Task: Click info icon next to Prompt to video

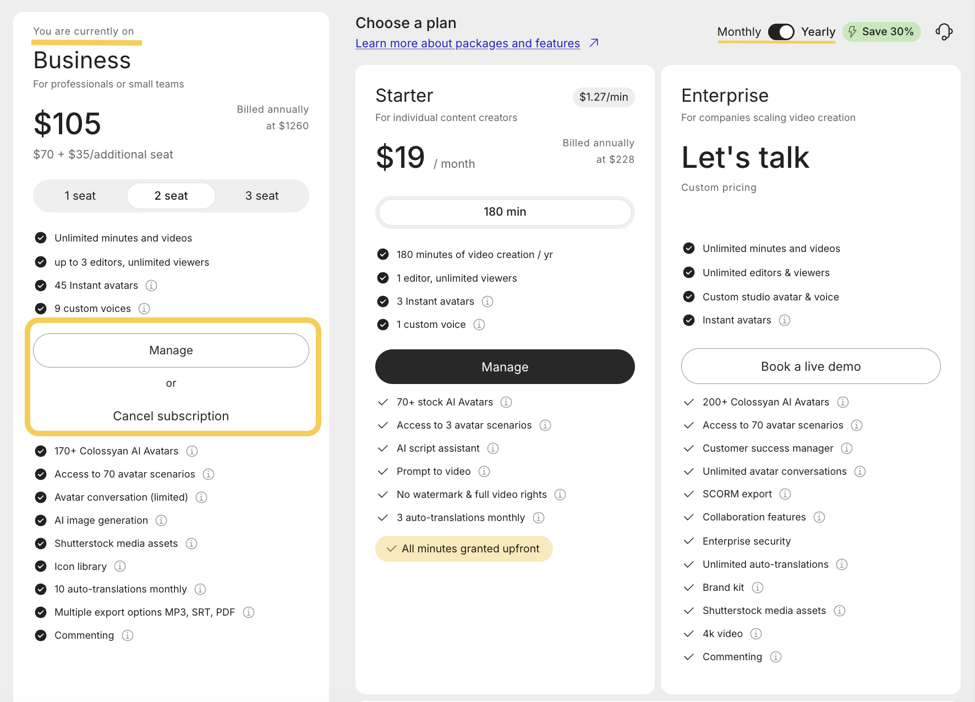Action: 484,471
